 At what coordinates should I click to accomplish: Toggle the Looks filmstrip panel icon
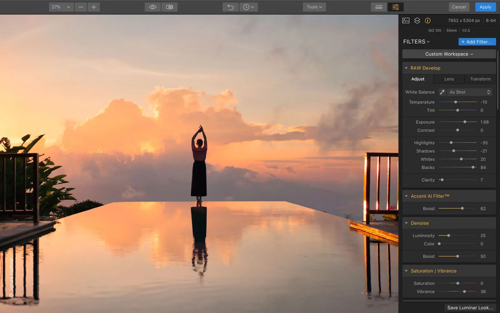(379, 7)
